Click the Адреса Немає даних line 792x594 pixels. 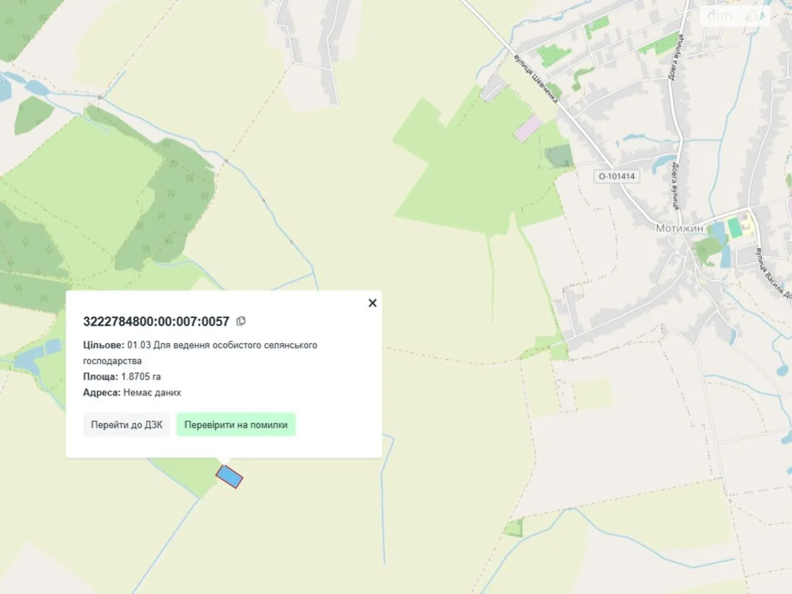coord(132,393)
